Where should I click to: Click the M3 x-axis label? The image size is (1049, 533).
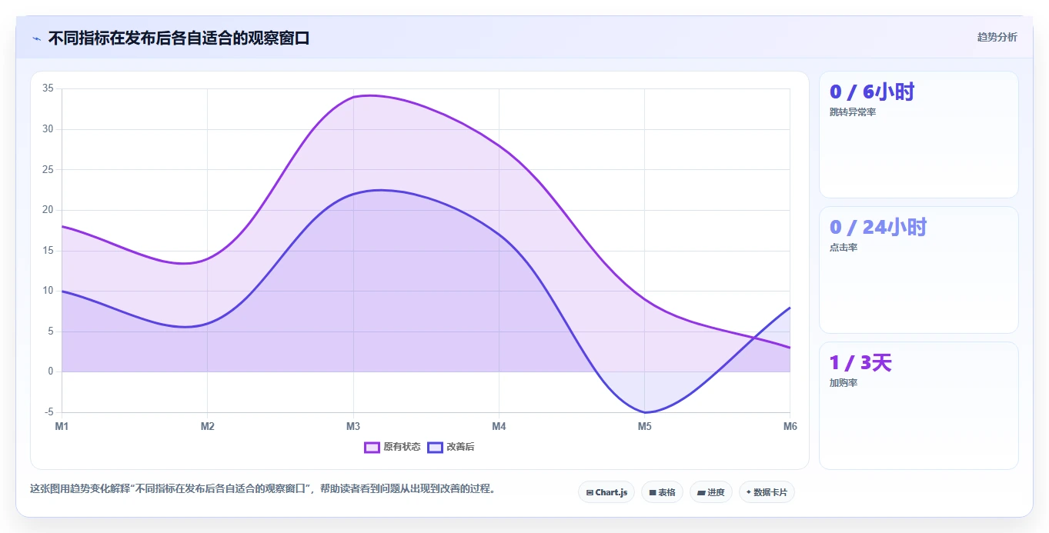pos(353,426)
